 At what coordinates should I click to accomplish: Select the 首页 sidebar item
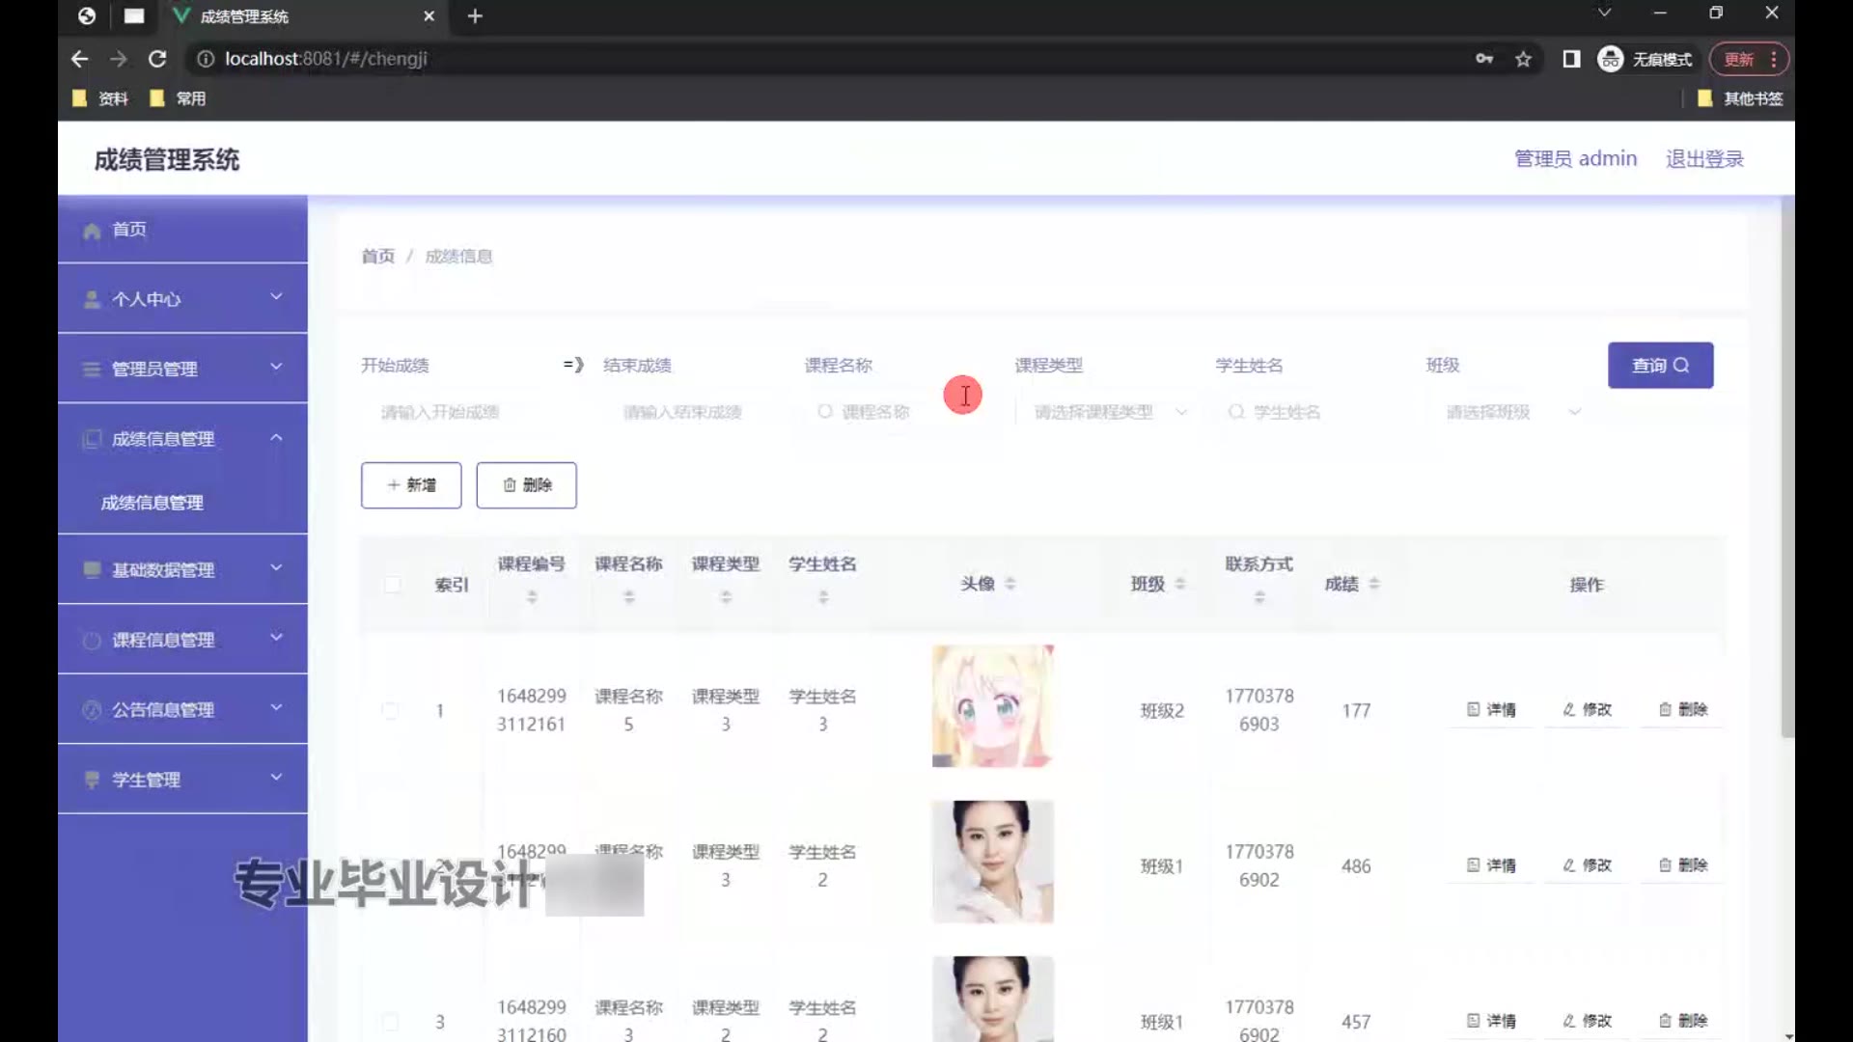(182, 230)
